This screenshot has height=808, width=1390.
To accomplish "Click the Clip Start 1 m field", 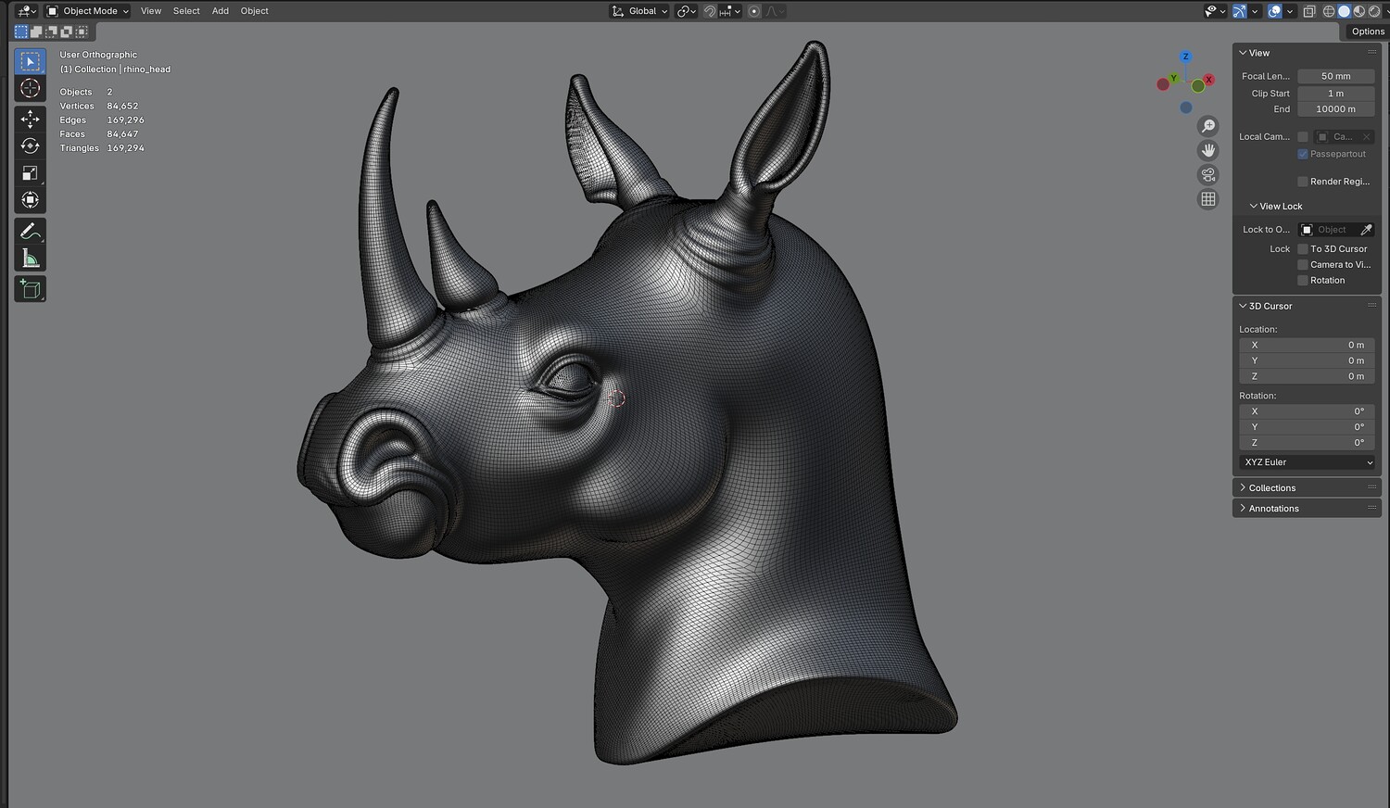I will (x=1335, y=94).
